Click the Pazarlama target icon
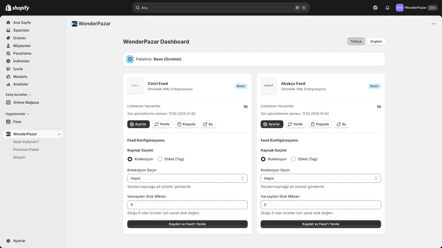 point(8,53)
